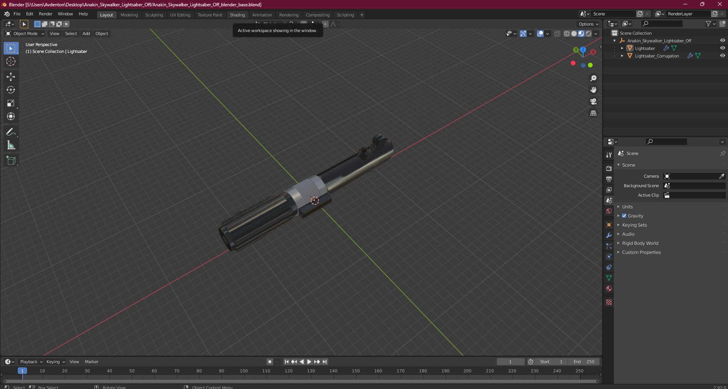Image resolution: width=728 pixels, height=389 pixels.
Task: Open Modifier properties wrench tab
Action: 609,235
